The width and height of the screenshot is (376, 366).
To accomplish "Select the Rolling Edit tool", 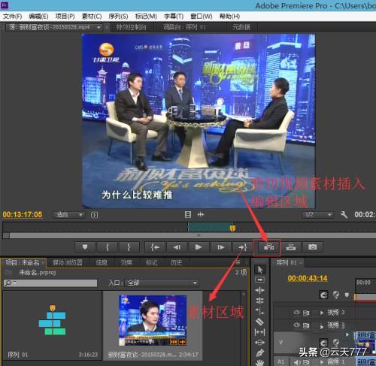I will coord(260,301).
